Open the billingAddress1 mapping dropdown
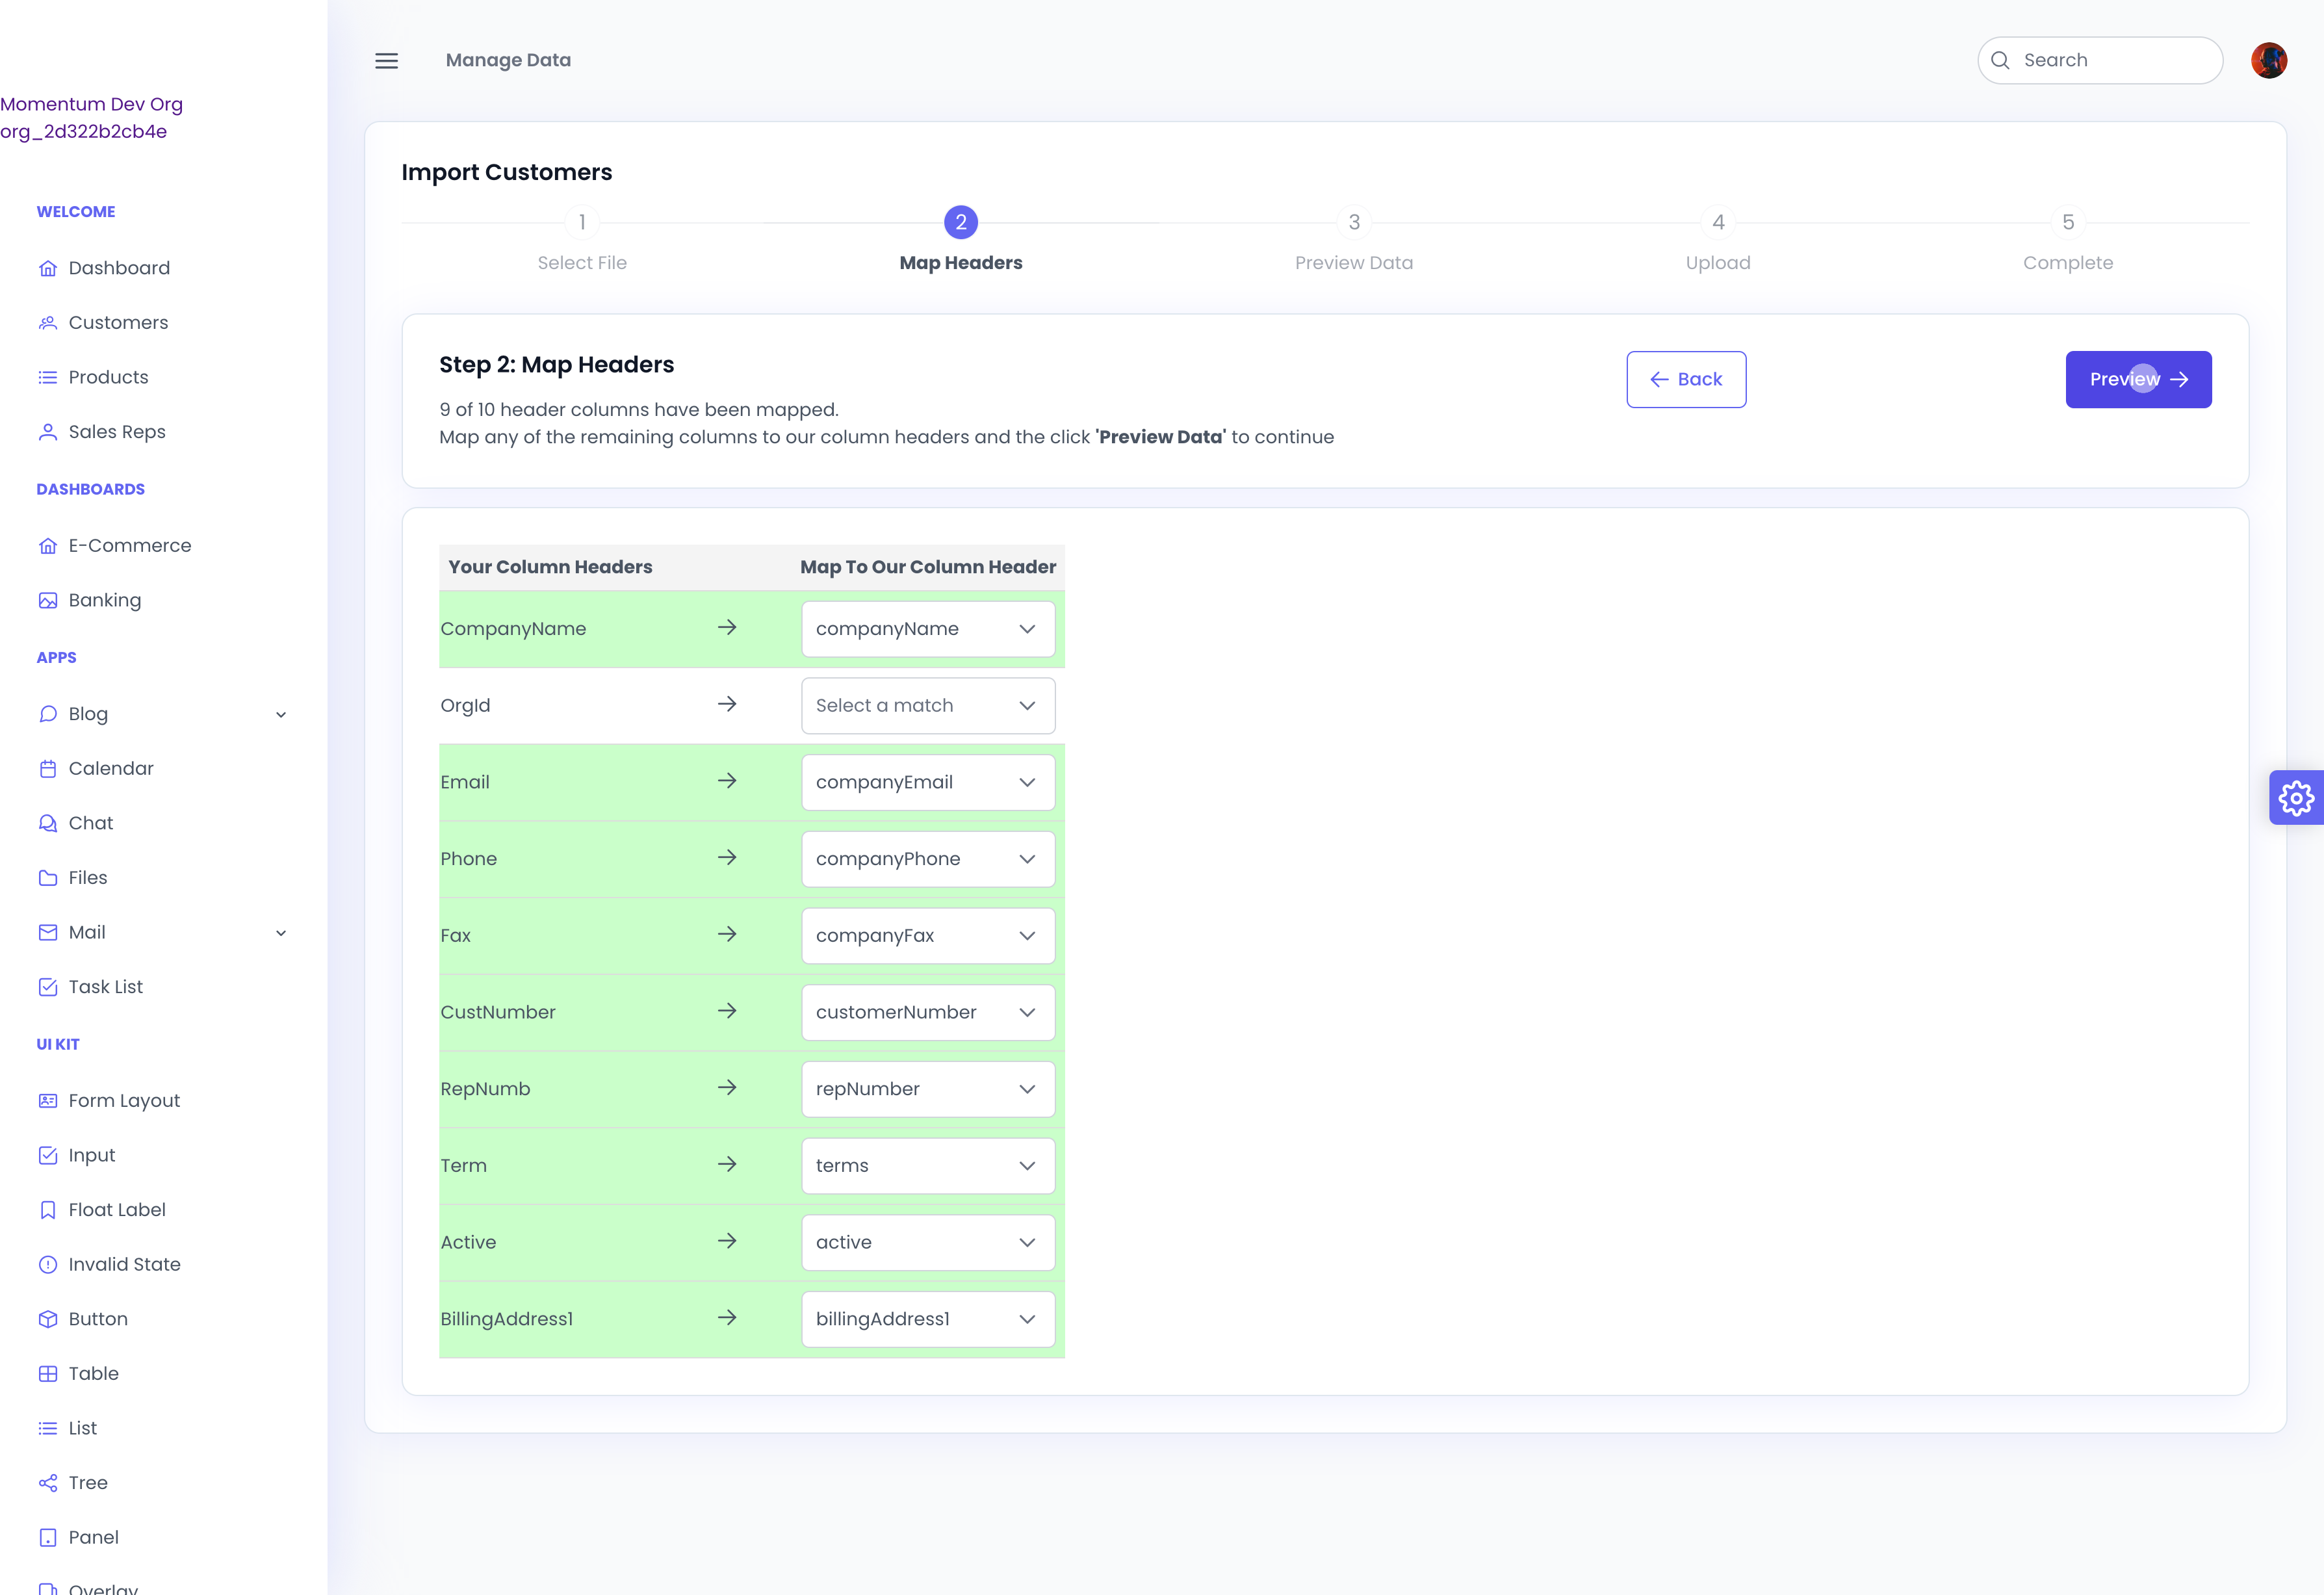 tap(928, 1318)
